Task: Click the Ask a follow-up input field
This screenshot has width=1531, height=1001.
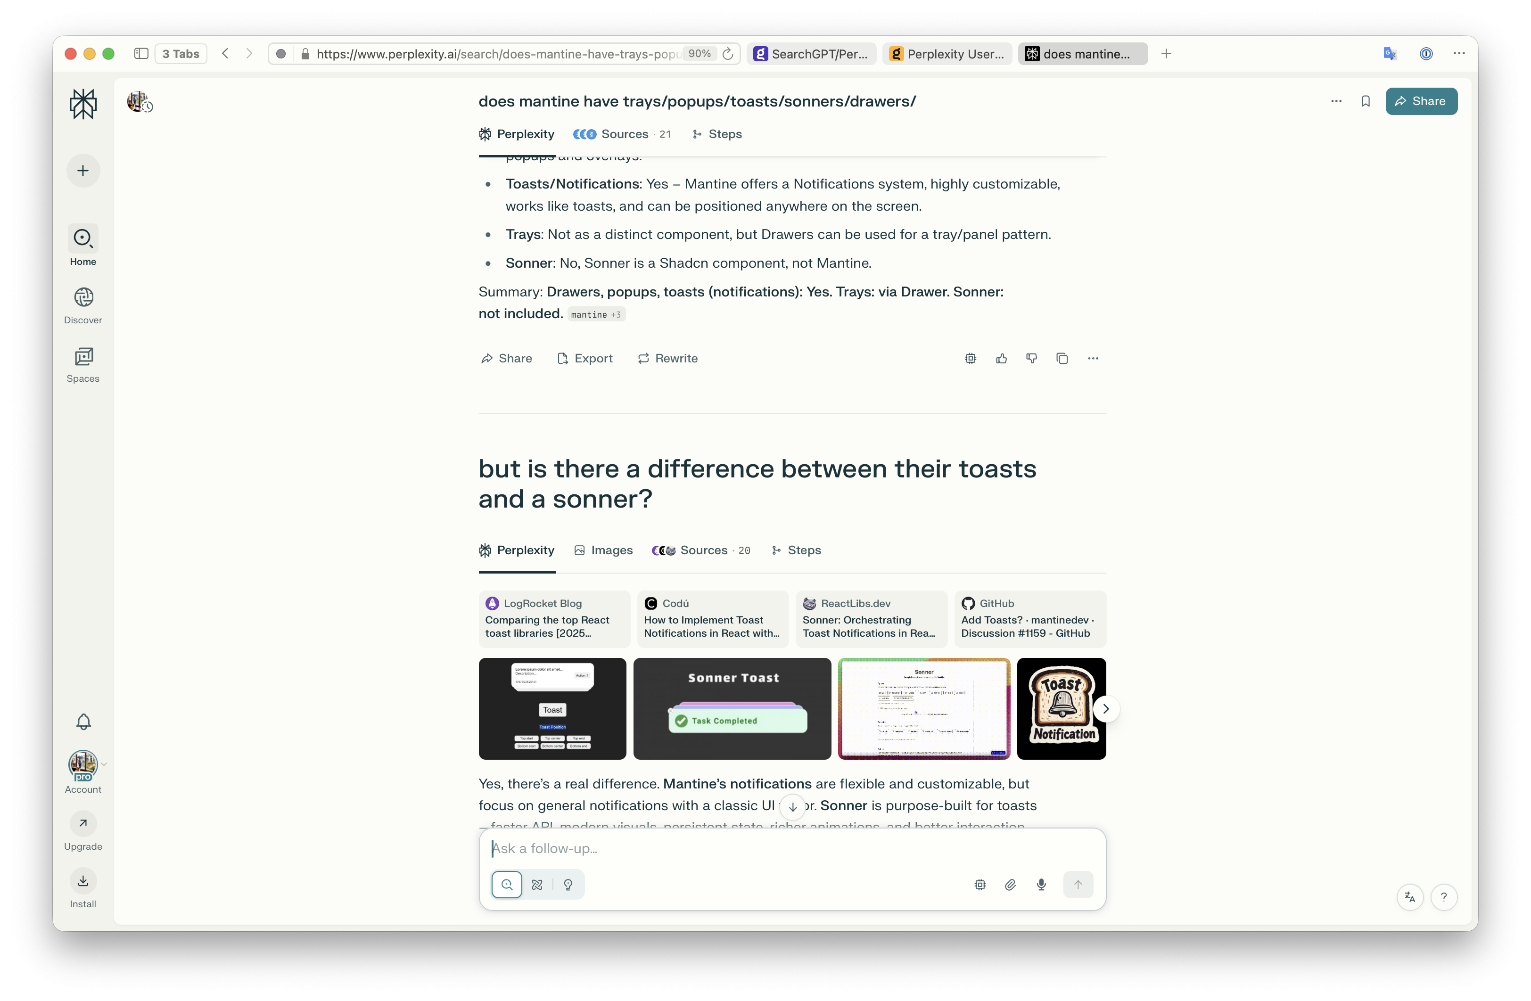Action: pos(791,848)
